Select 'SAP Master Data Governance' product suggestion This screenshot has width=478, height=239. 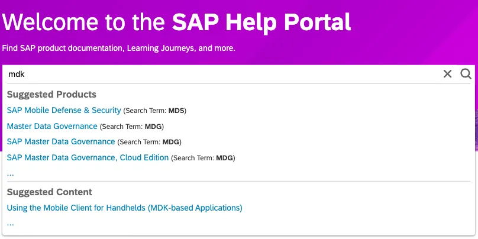click(x=61, y=141)
